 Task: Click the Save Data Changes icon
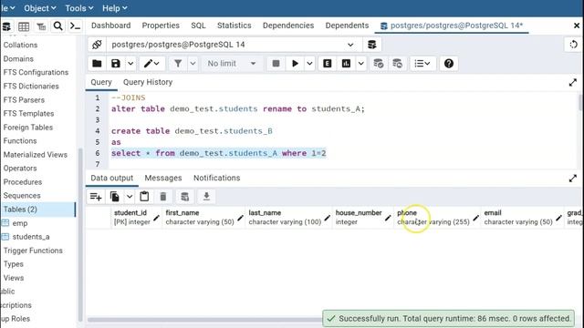pos(184,197)
